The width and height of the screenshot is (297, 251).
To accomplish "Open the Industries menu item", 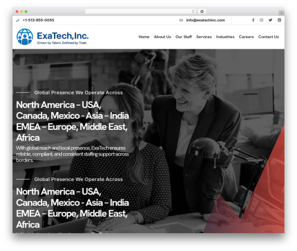I will click(225, 37).
